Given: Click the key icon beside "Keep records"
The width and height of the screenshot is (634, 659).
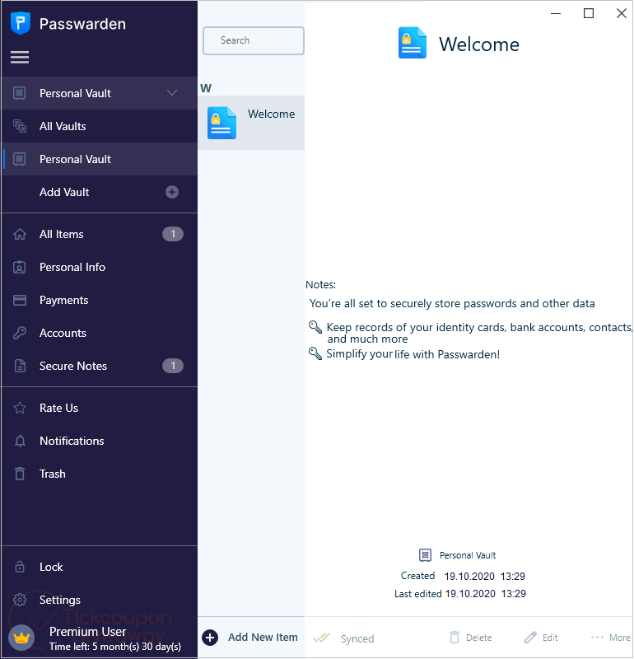Looking at the screenshot, I should tap(315, 326).
